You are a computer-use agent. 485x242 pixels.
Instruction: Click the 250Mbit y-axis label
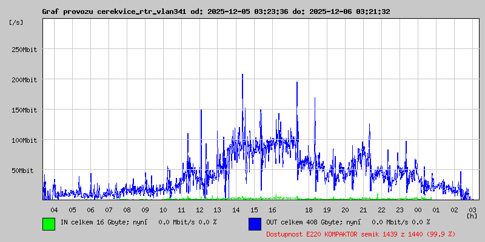(x=24, y=50)
